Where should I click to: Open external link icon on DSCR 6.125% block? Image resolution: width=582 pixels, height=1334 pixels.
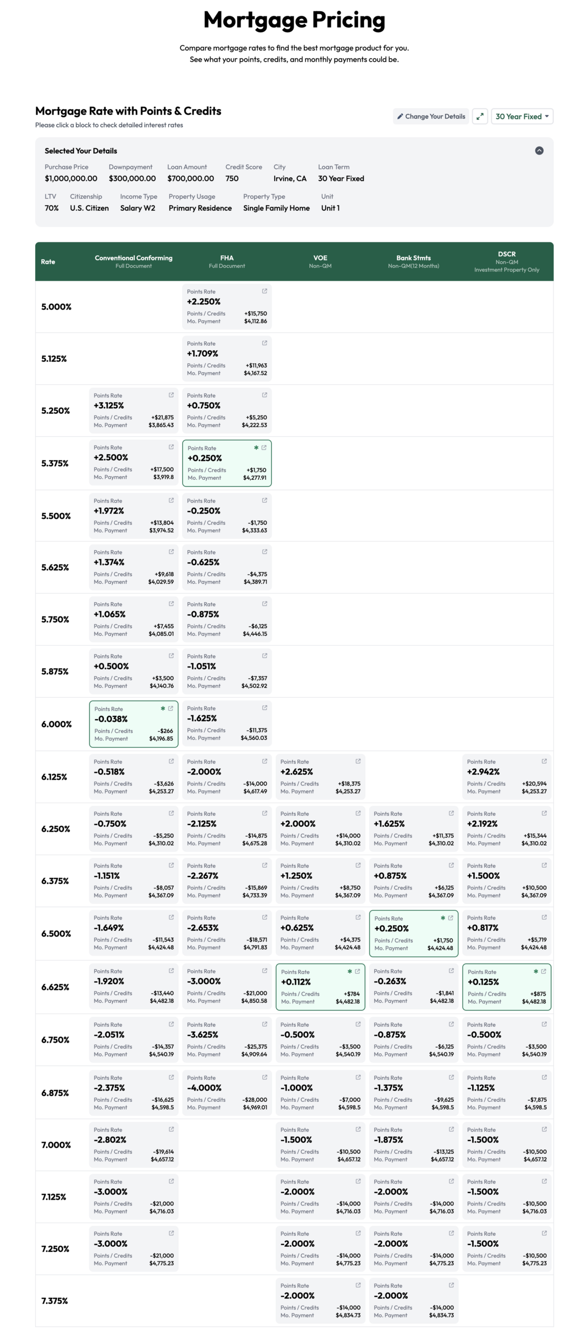(544, 761)
